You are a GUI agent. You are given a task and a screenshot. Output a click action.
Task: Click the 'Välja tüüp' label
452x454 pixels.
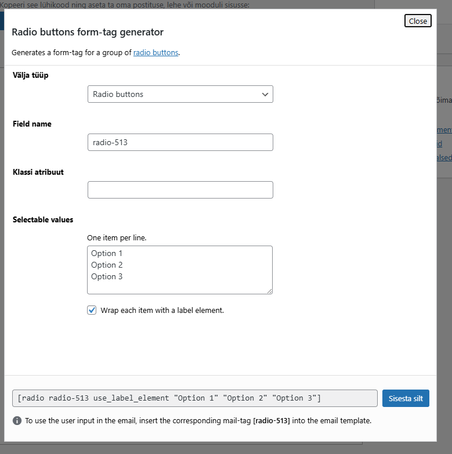31,75
